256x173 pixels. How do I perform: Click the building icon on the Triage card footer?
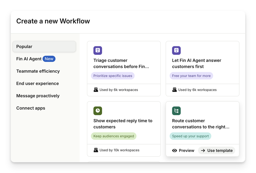pyautogui.click(x=96, y=90)
